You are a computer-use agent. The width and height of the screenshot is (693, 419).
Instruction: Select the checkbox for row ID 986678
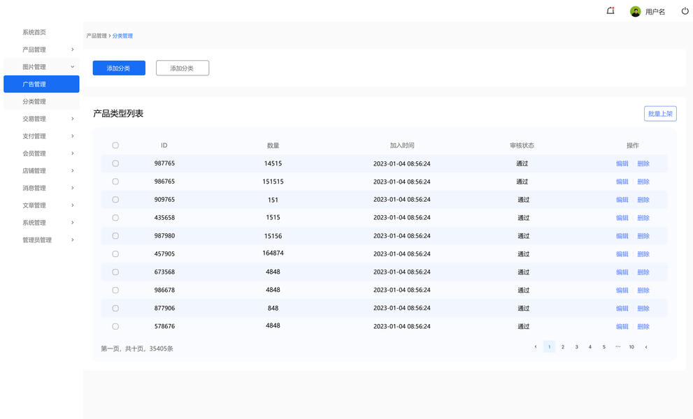tap(115, 290)
